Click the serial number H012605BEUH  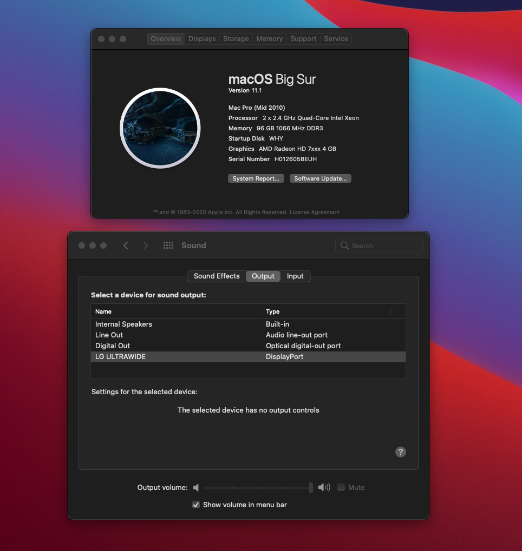(x=296, y=159)
